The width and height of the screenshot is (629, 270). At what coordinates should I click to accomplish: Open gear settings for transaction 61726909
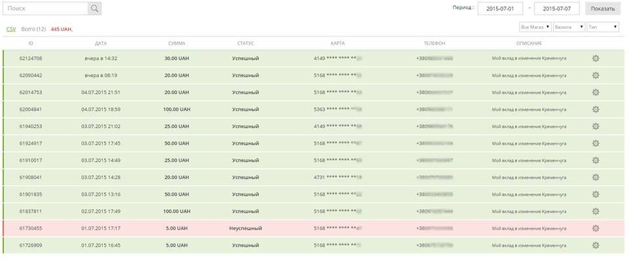click(x=596, y=245)
